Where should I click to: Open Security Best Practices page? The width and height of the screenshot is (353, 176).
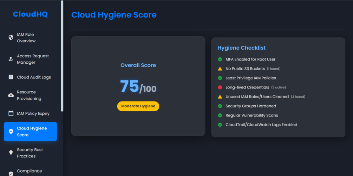coord(31,153)
